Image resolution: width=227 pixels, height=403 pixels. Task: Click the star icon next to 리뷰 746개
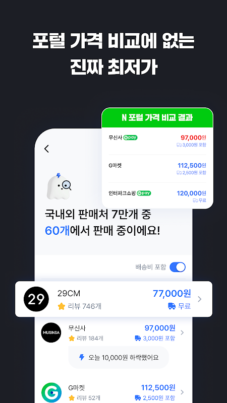click(x=62, y=306)
